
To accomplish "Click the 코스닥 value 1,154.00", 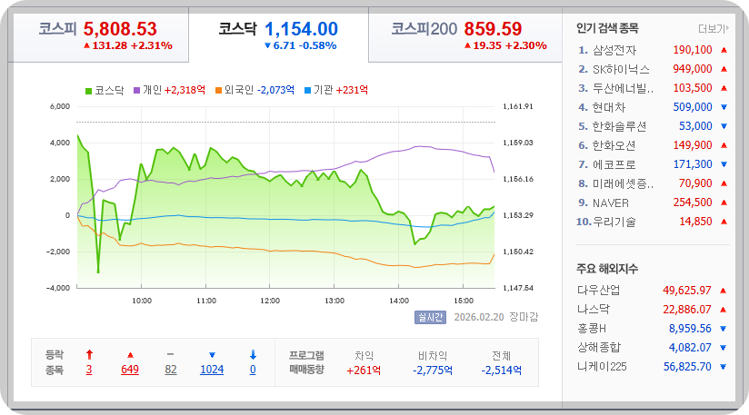I will [x=301, y=29].
